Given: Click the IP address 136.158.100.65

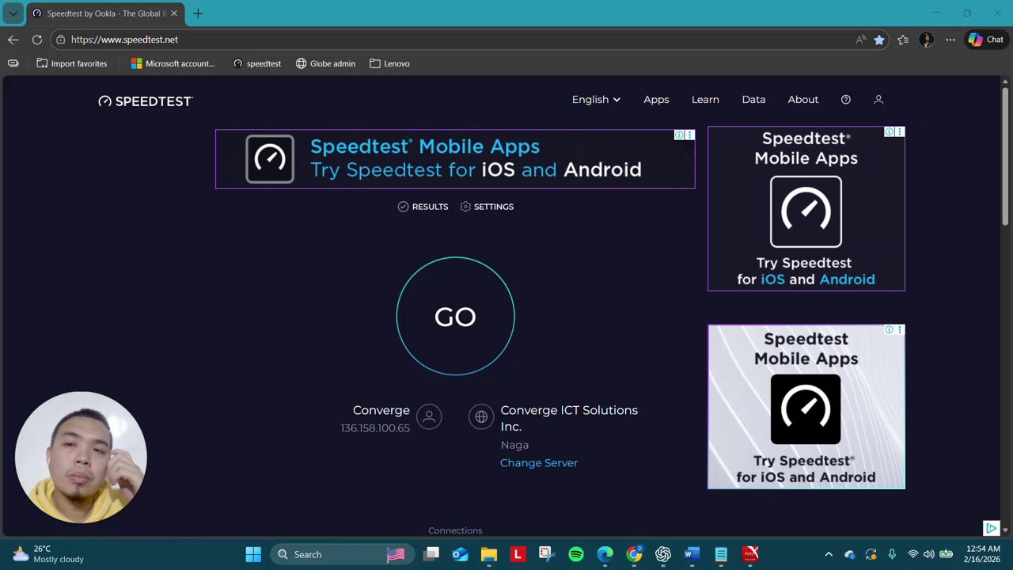Looking at the screenshot, I should point(375,428).
